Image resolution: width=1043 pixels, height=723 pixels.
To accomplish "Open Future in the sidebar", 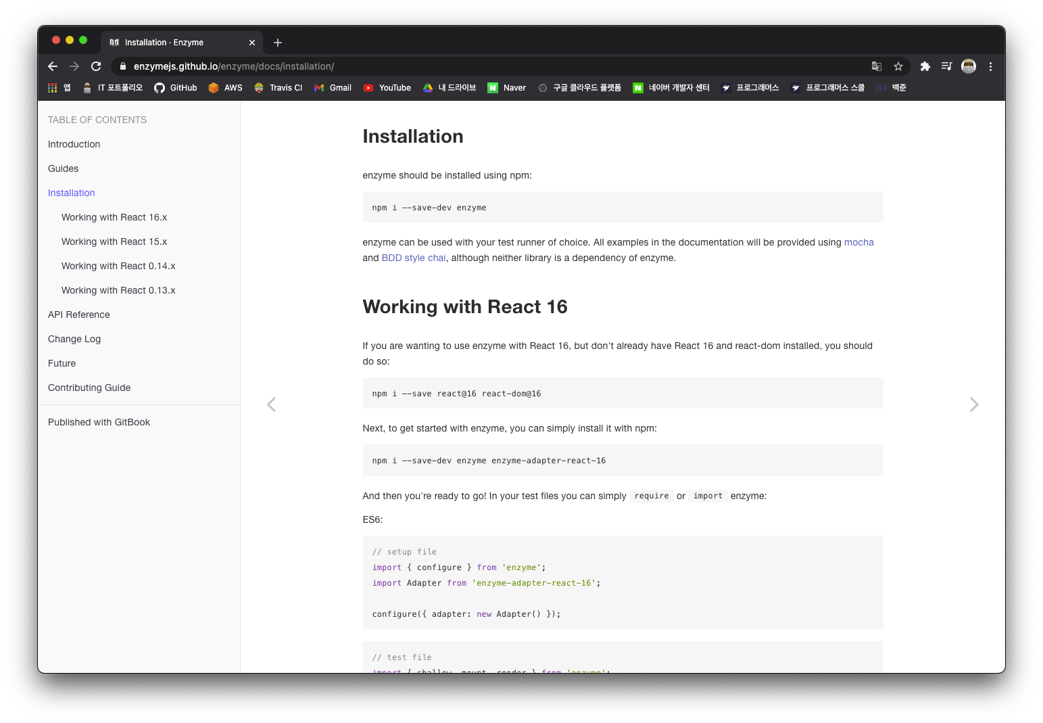I will click(62, 363).
